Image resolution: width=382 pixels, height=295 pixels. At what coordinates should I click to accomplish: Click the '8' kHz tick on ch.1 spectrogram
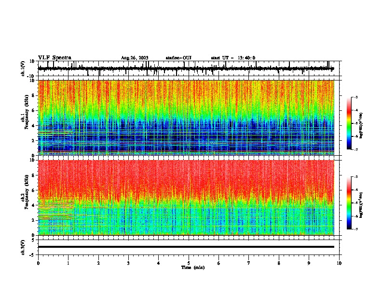33,95
